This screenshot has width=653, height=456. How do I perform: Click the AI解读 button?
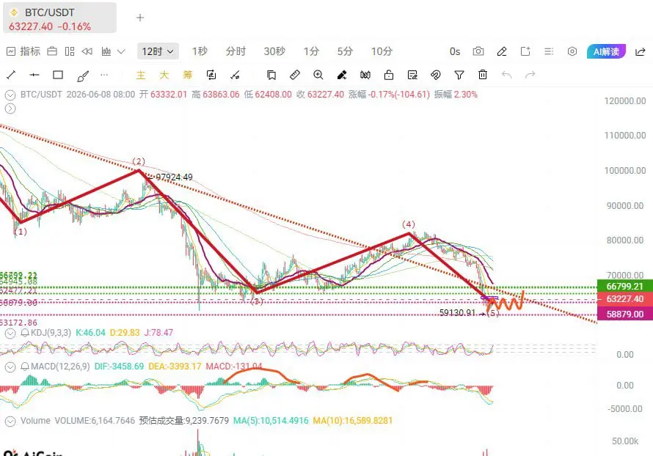tap(606, 51)
